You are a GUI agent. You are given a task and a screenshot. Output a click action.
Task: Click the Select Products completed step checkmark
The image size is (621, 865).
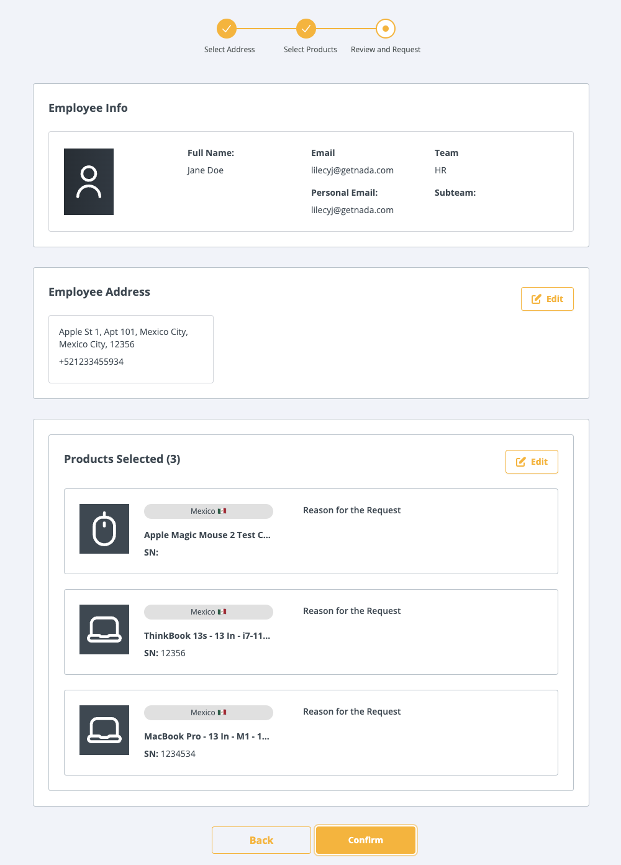[x=306, y=29]
